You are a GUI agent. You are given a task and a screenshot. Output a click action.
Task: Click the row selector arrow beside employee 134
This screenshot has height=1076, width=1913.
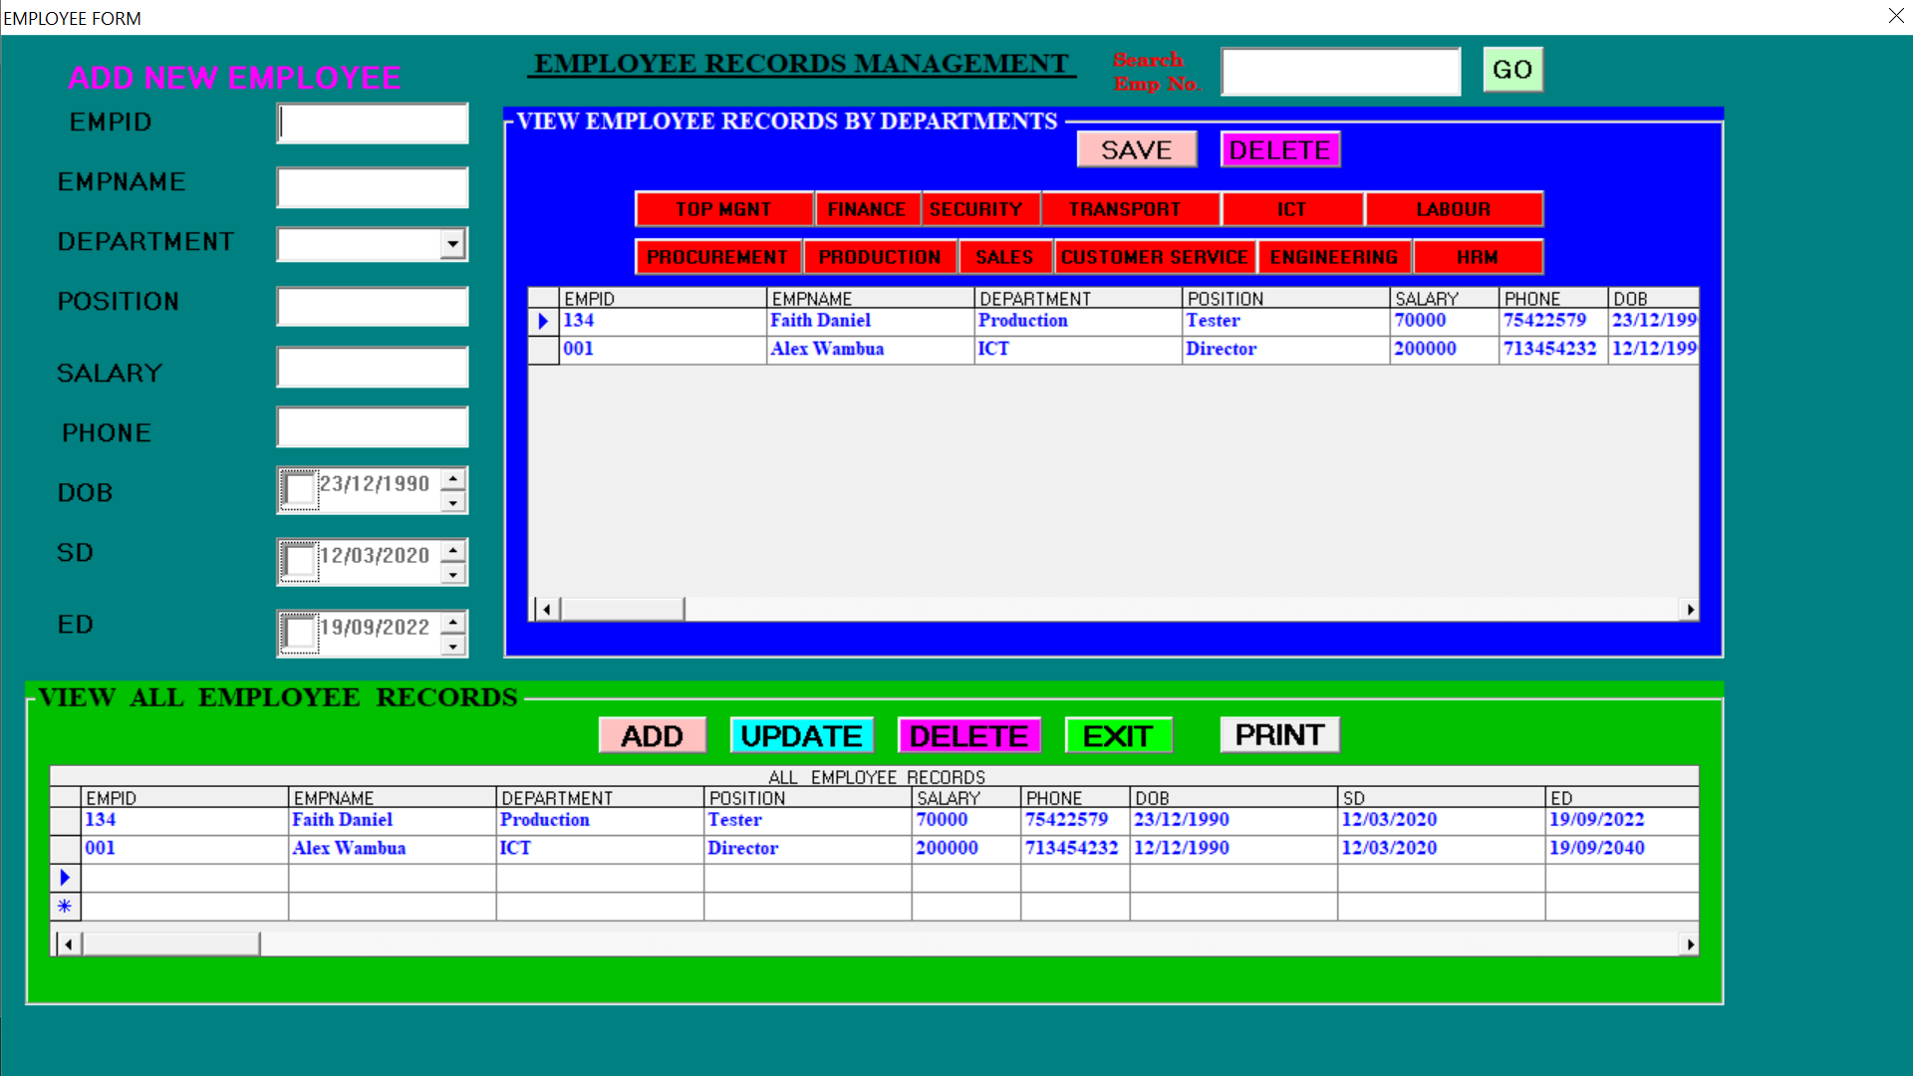click(543, 321)
